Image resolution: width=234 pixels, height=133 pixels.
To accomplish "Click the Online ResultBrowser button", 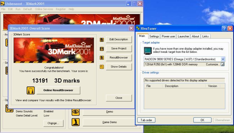I will pyautogui.click(x=58, y=90).
